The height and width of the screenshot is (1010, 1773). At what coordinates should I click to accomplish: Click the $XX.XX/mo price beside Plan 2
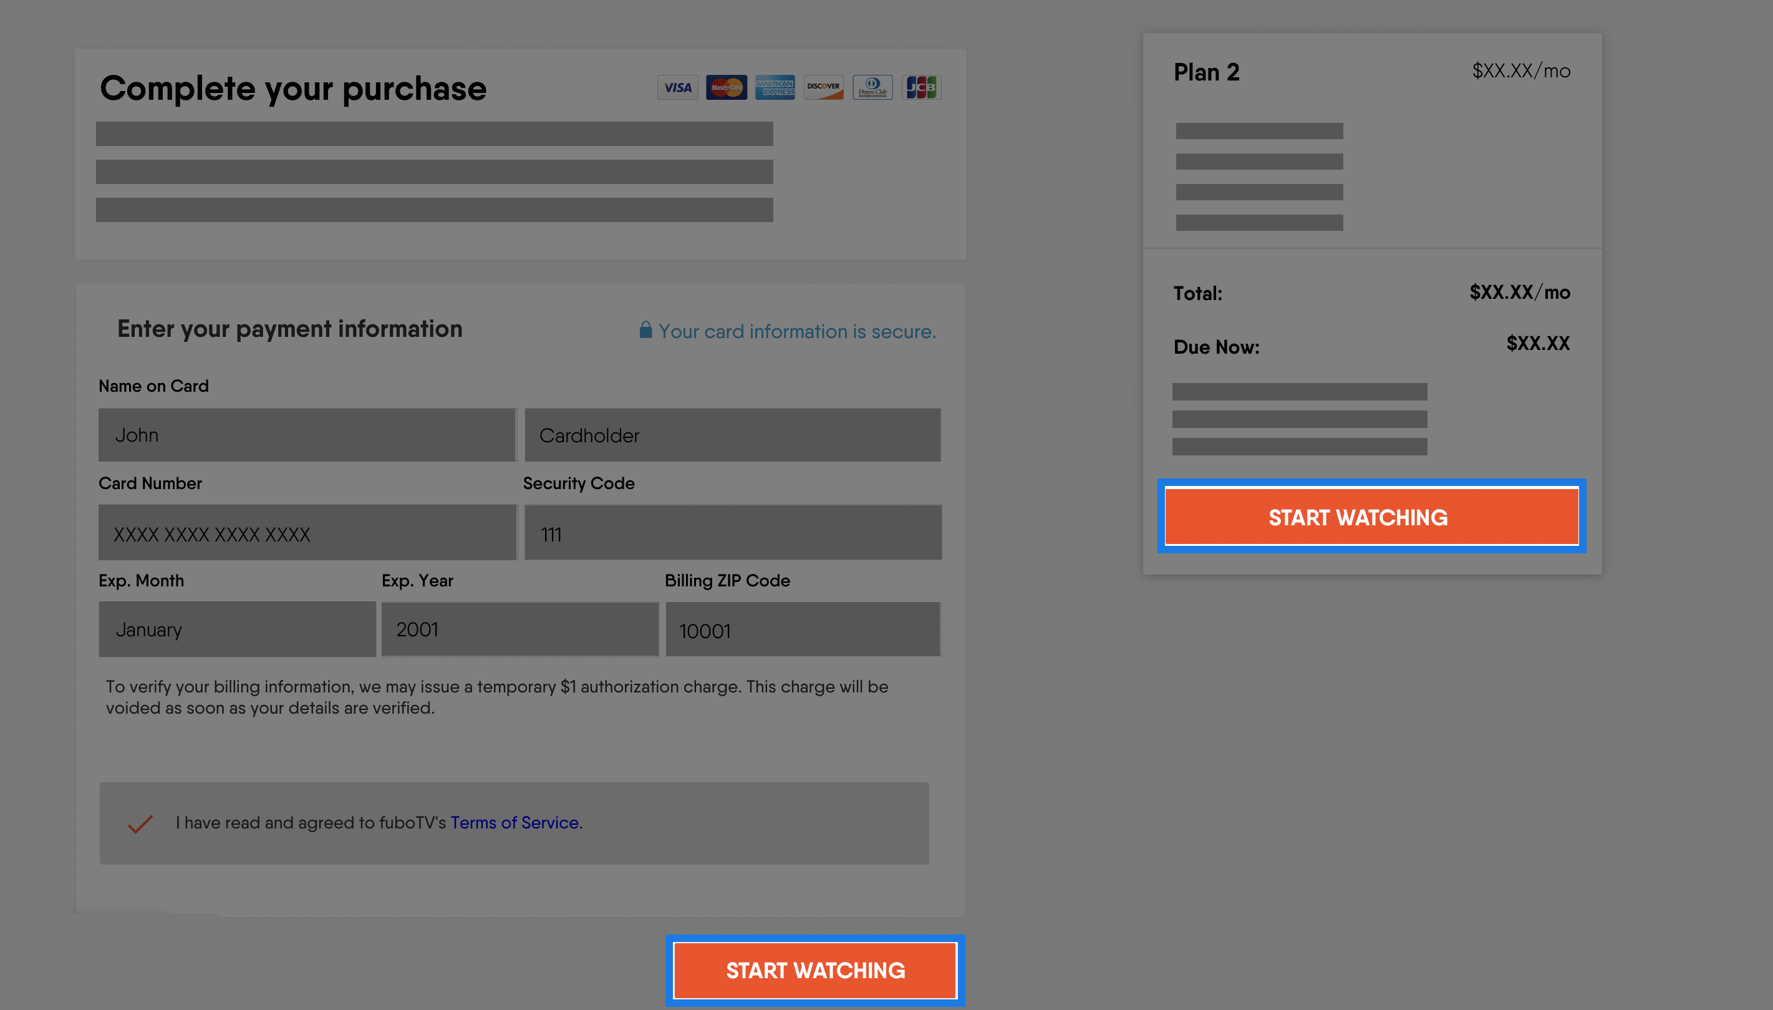[x=1521, y=70]
